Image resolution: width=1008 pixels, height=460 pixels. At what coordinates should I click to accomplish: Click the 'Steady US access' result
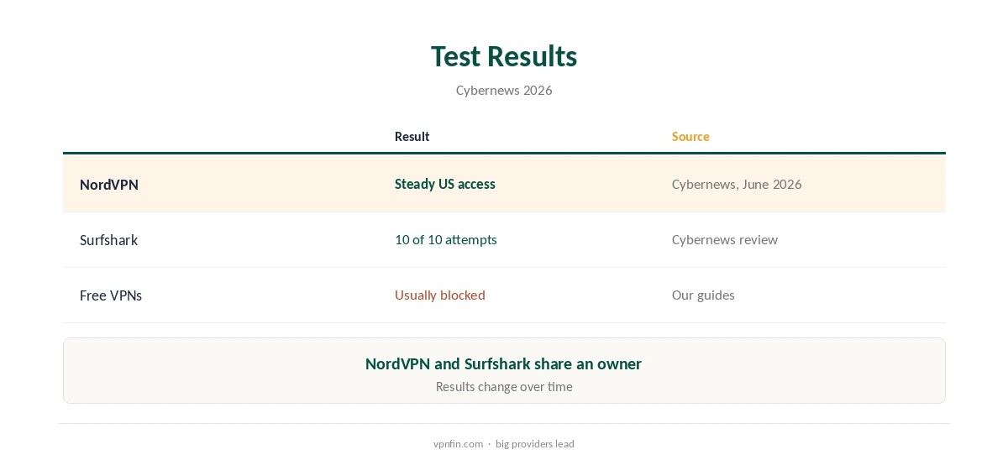point(445,184)
